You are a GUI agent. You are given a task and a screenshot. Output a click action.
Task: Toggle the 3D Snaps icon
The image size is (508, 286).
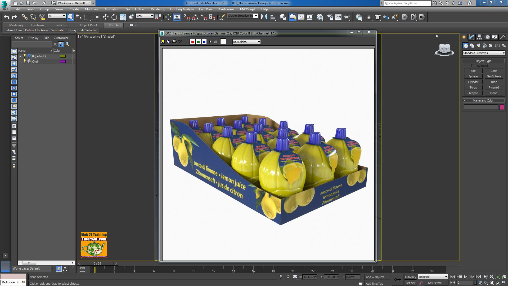coord(187,17)
